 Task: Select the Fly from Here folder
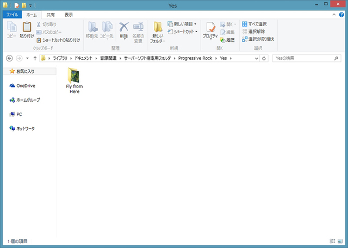point(74,81)
